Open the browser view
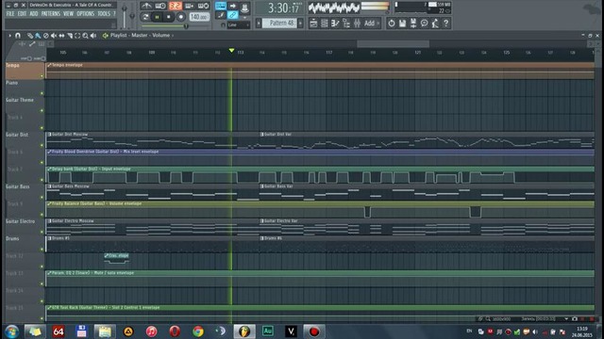Screen dimensions: 604x339 click(346, 24)
